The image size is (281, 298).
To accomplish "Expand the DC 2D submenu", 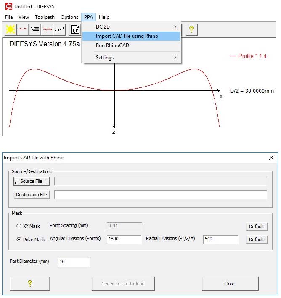I will [x=132, y=27].
